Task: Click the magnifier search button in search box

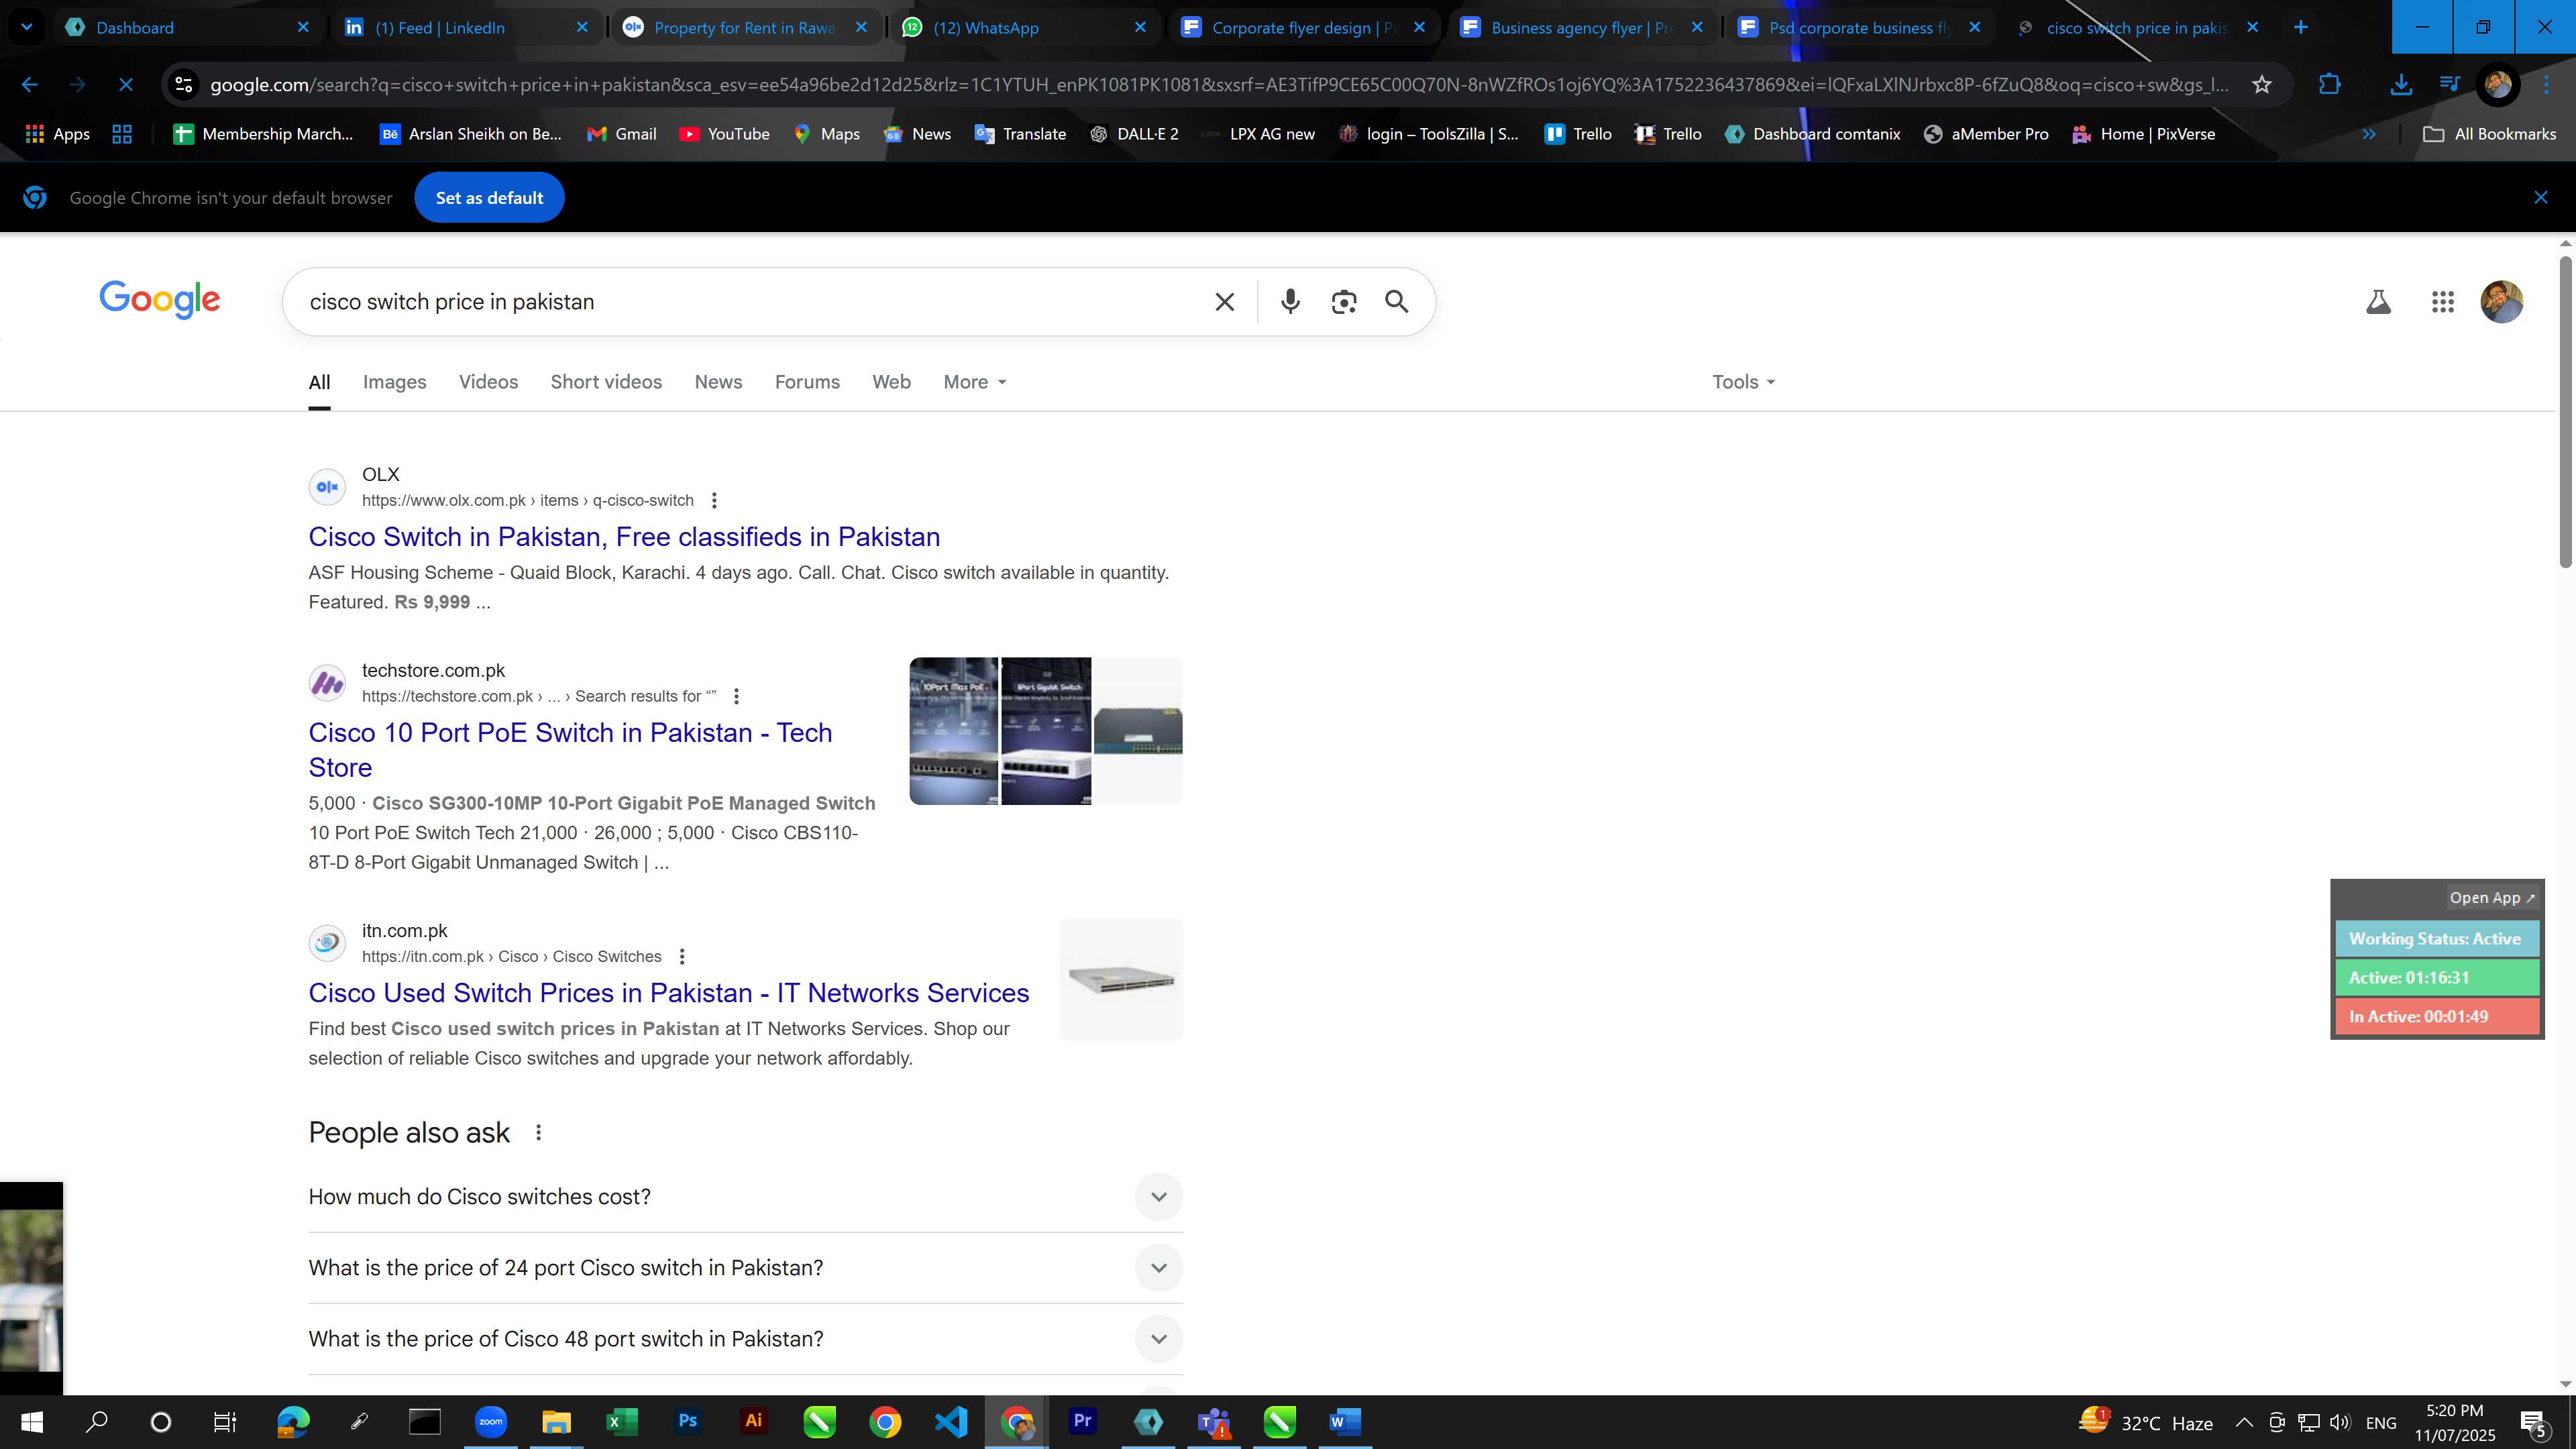Action: pos(1397,301)
